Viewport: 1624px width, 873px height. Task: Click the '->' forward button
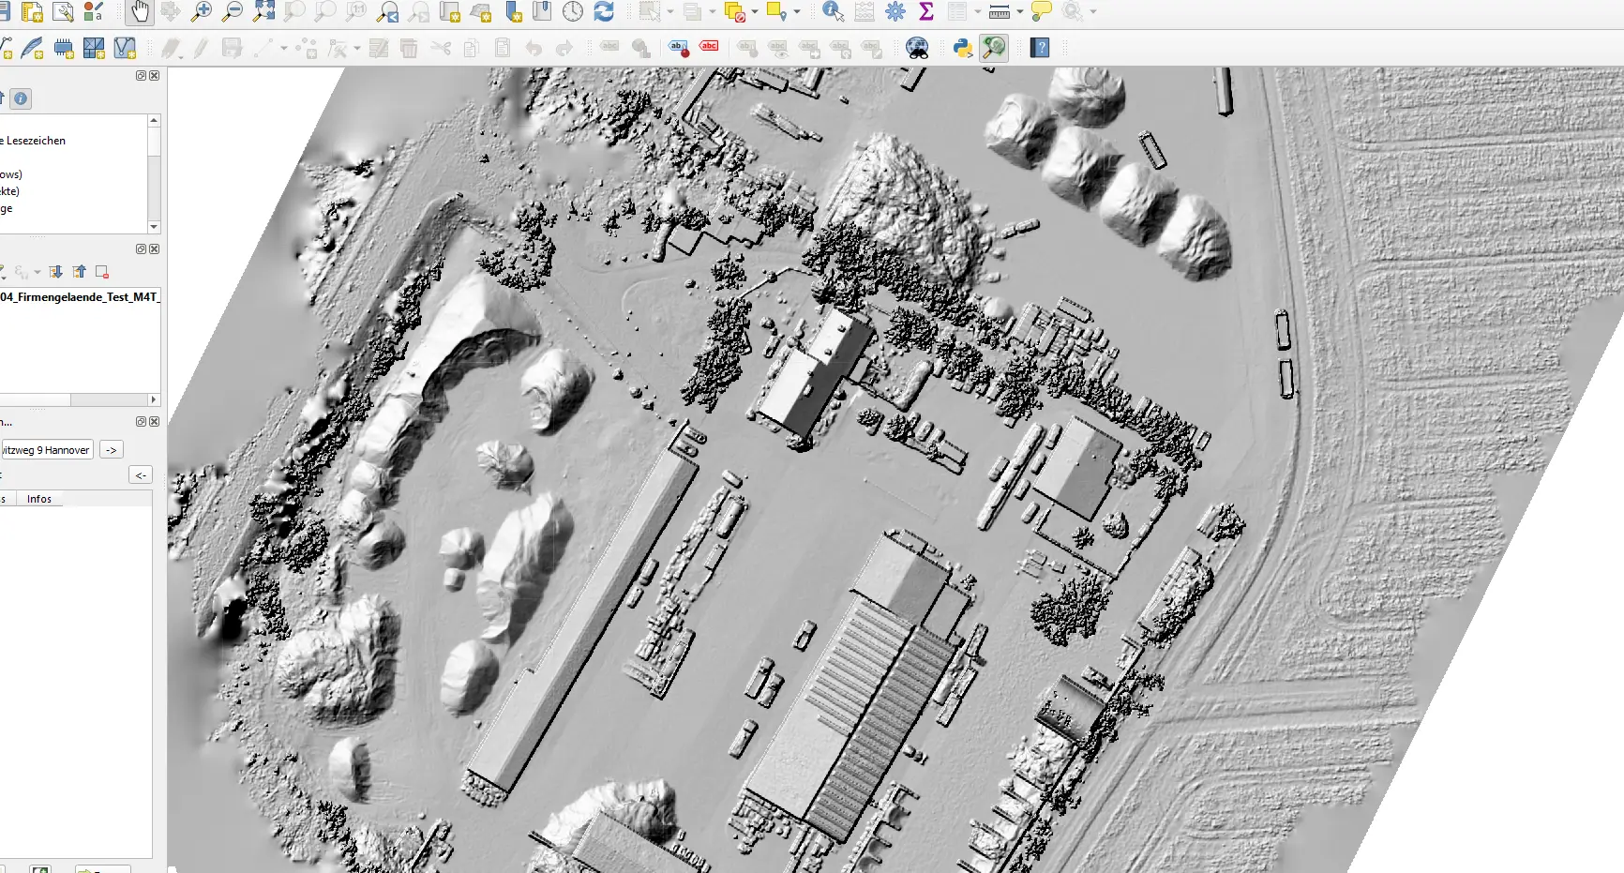(x=112, y=450)
